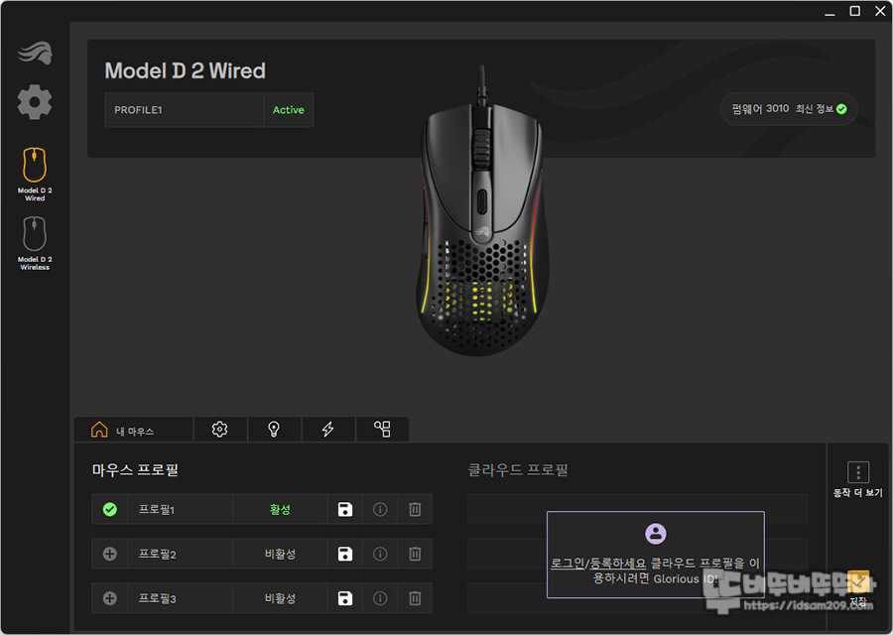Open the key binding layout tab
The width and height of the screenshot is (893, 635).
(382, 430)
